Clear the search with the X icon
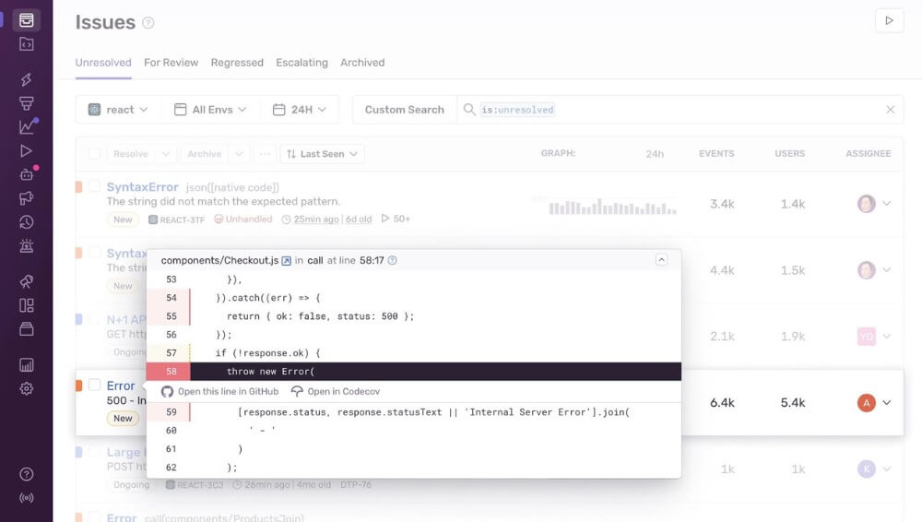The height and width of the screenshot is (522, 922). 891,110
